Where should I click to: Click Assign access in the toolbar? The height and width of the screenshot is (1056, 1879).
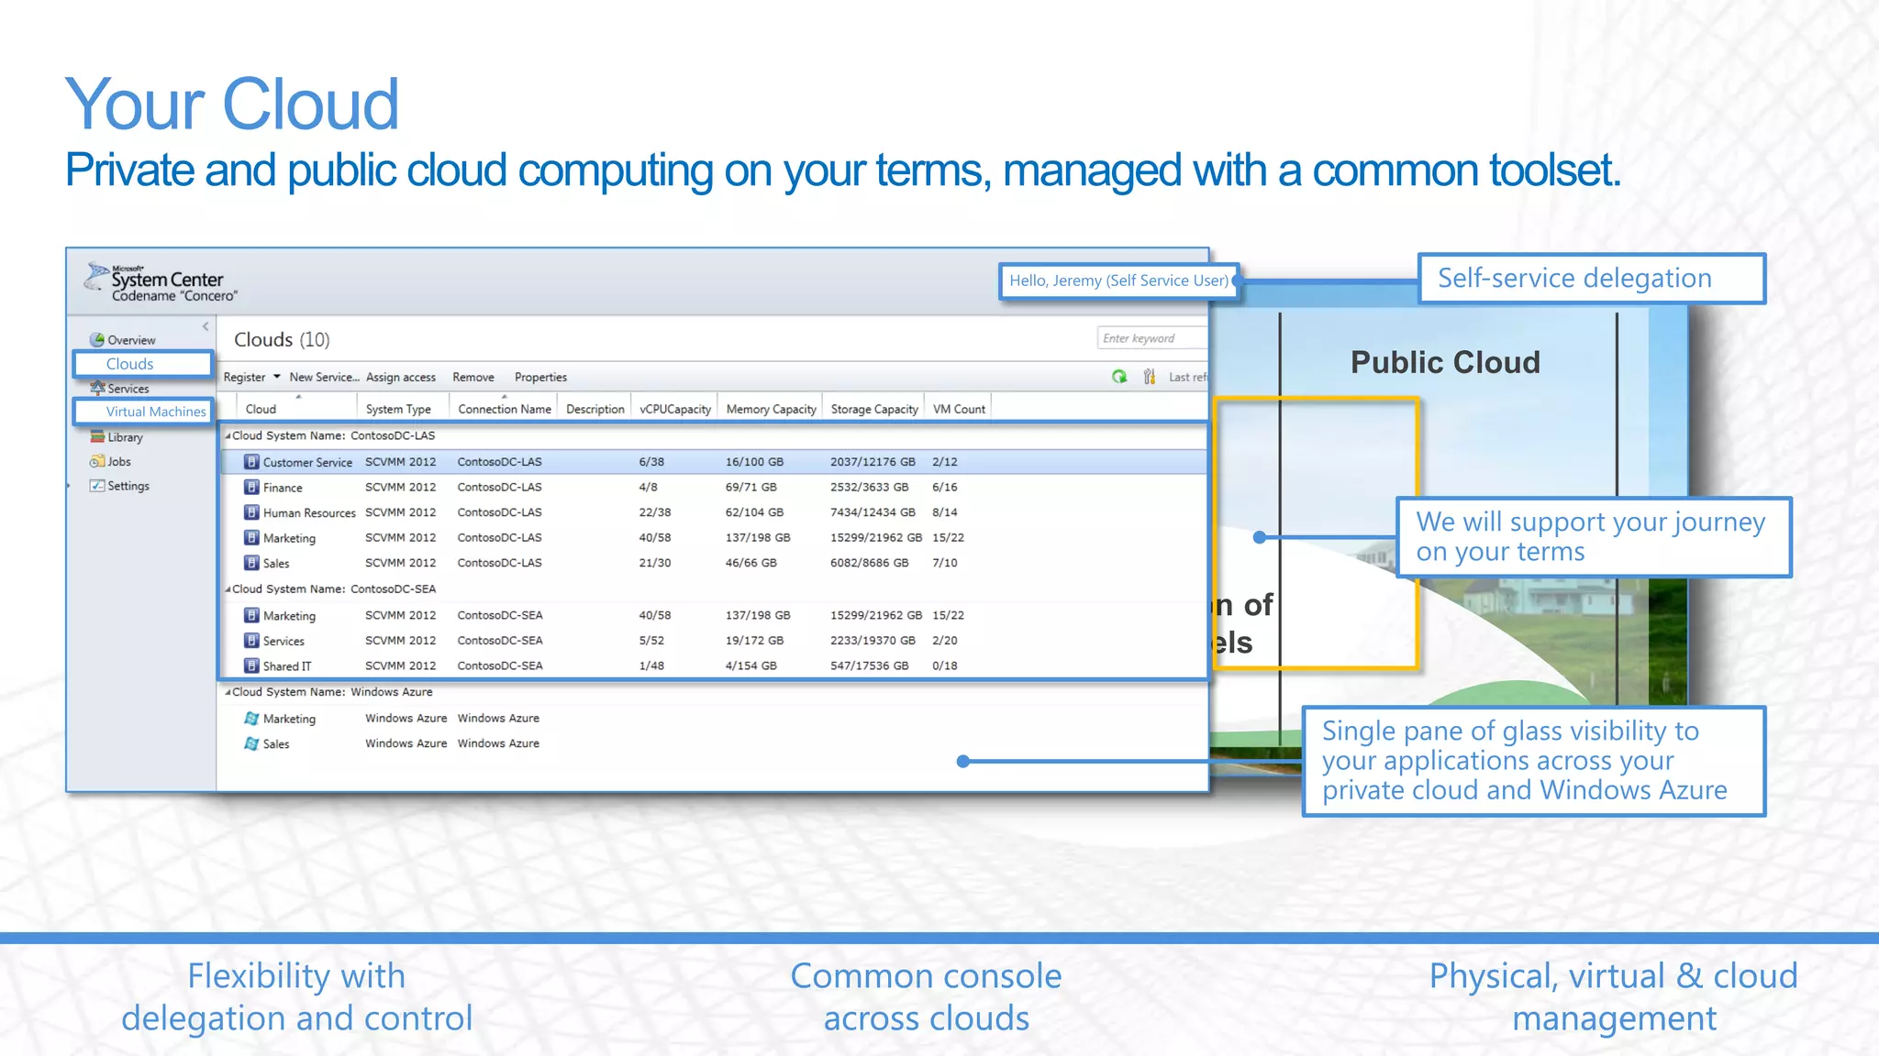(401, 378)
